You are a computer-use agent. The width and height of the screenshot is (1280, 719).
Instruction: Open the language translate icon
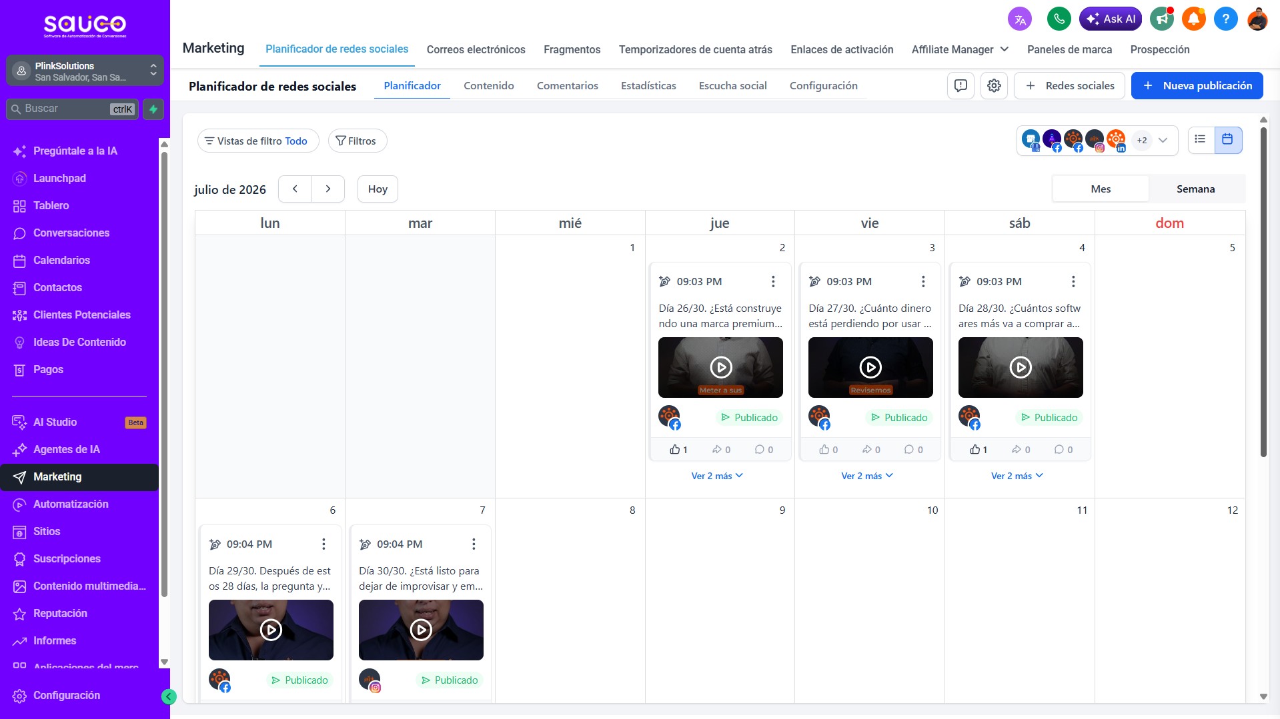tap(1020, 19)
